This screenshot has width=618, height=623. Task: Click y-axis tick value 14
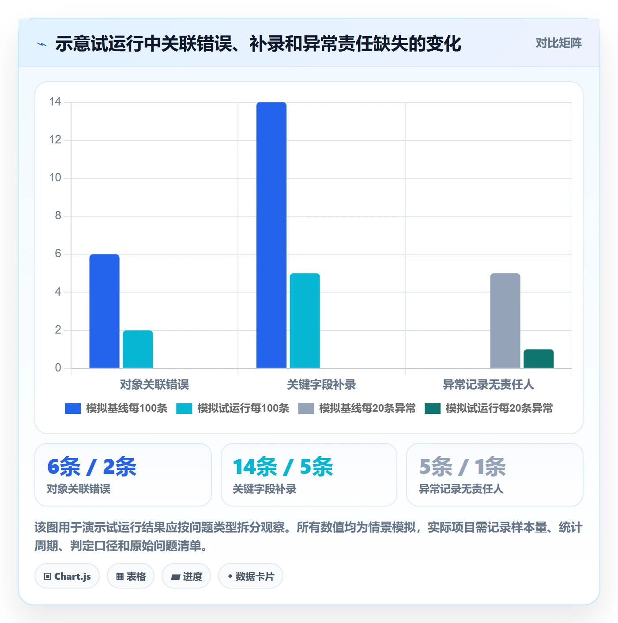(55, 102)
